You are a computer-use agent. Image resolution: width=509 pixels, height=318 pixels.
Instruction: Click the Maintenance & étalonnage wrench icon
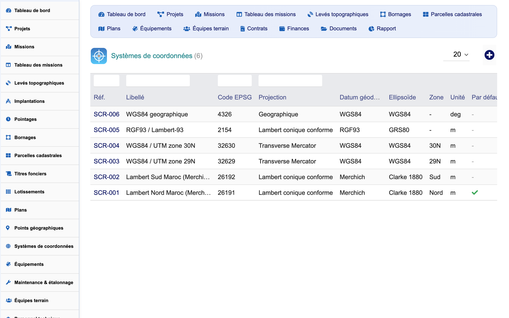point(8,282)
